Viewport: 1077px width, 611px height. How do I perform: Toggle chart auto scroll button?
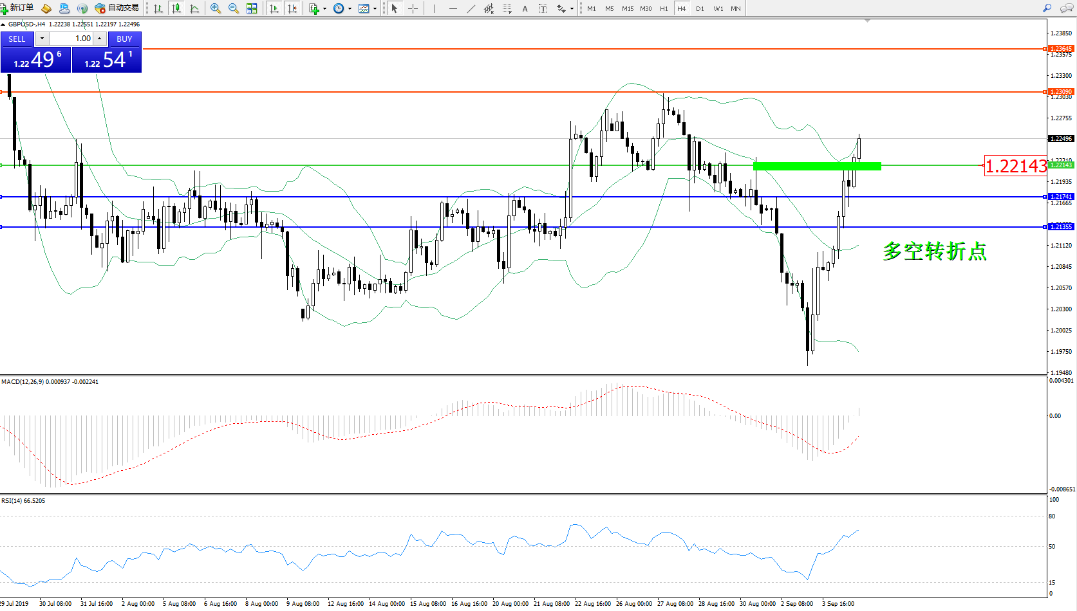click(274, 8)
